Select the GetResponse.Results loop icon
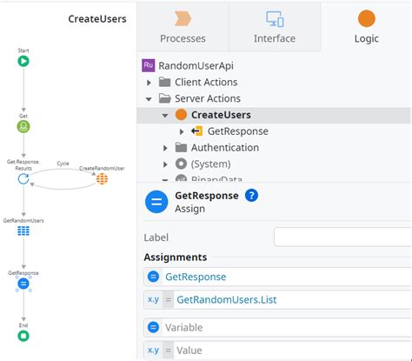Image resolution: width=412 pixels, height=361 pixels. [x=23, y=179]
